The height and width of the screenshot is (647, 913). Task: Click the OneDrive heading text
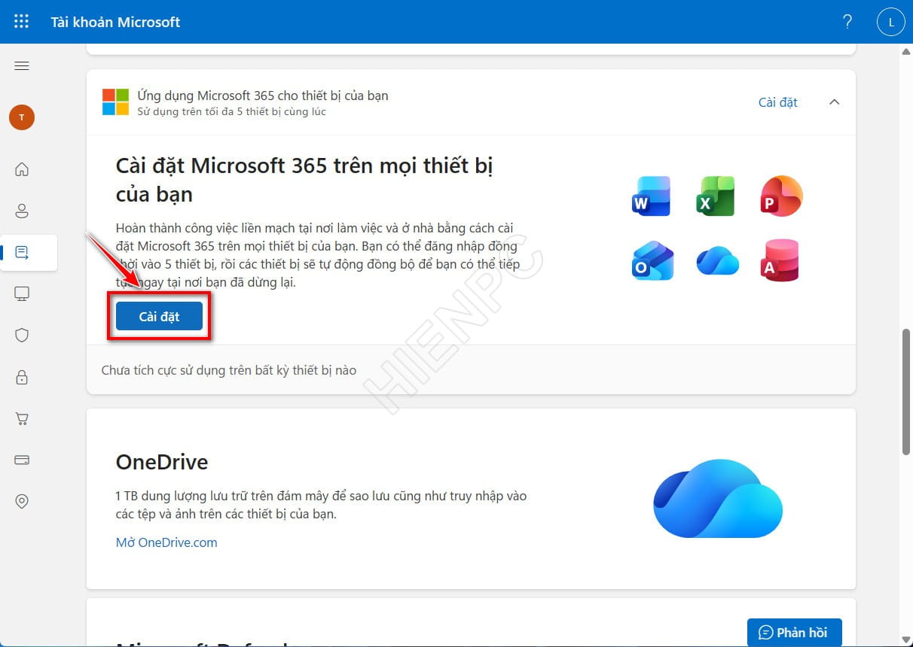click(x=162, y=462)
